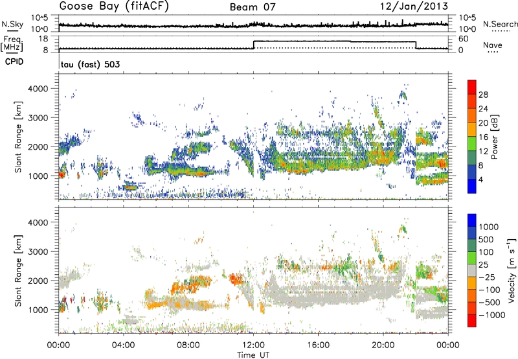Viewport: 518px width, 359px height.
Task: Click the '10^5' tick beside N.Sky
Action: [x=40, y=17]
